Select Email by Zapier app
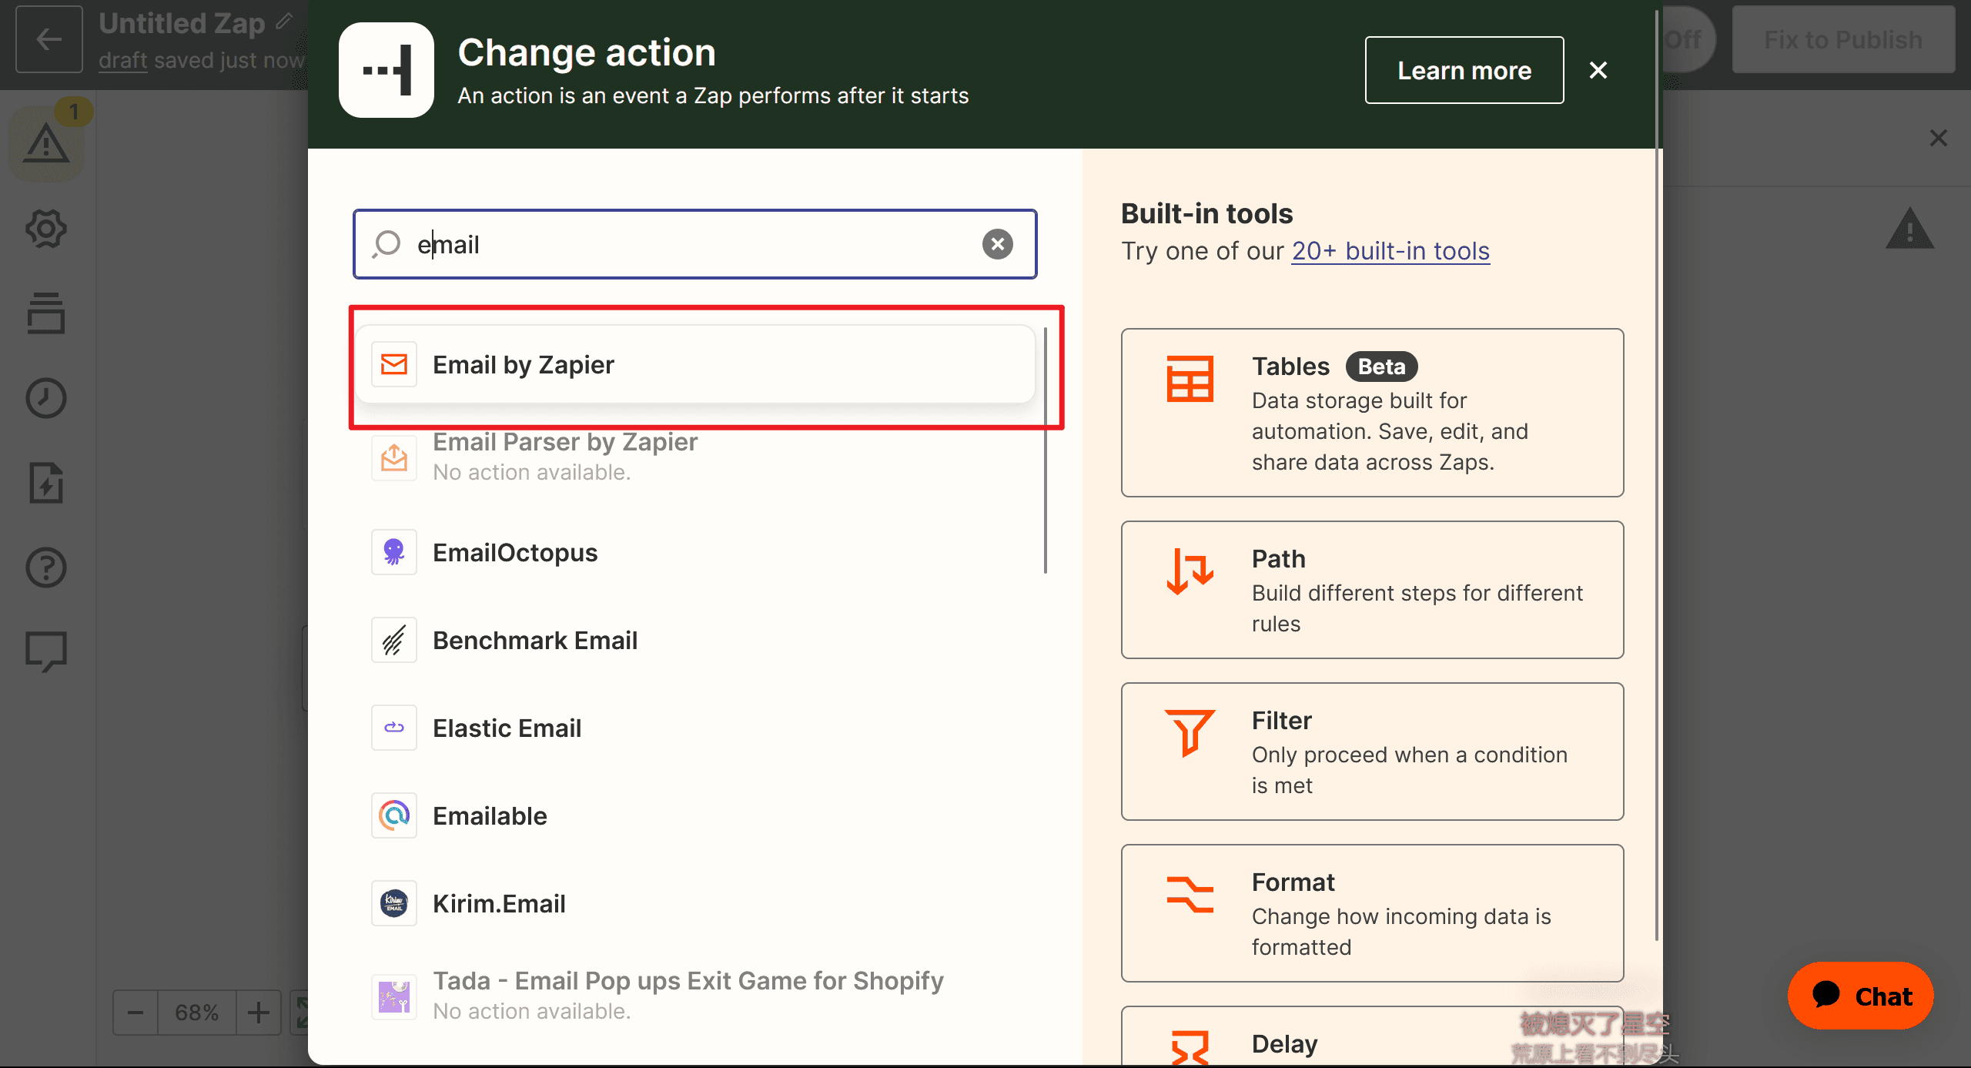This screenshot has height=1068, width=1971. coord(695,364)
